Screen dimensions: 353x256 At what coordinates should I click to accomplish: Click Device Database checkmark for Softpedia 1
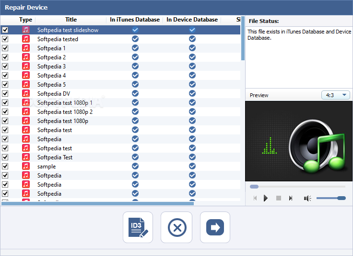(192, 48)
